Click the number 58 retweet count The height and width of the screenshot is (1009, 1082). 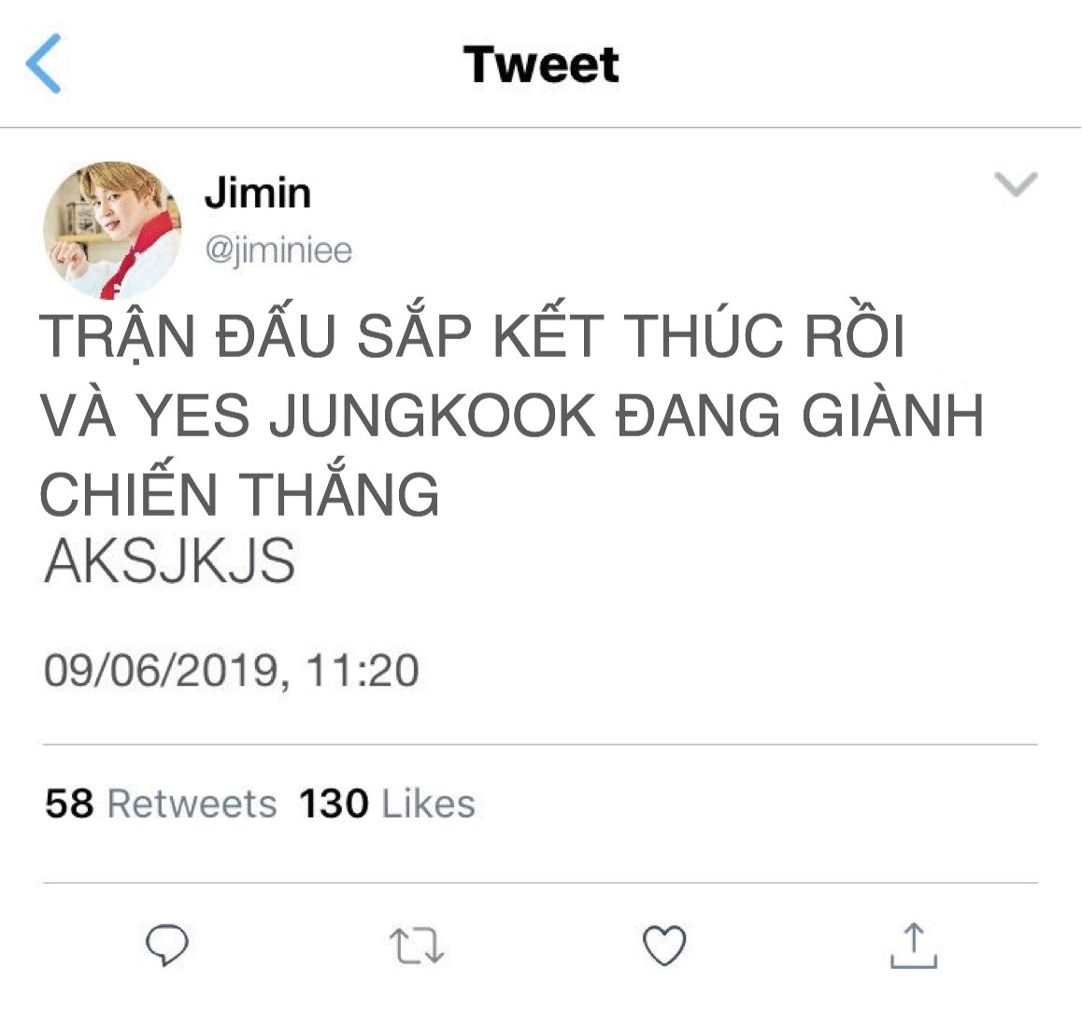tap(69, 803)
